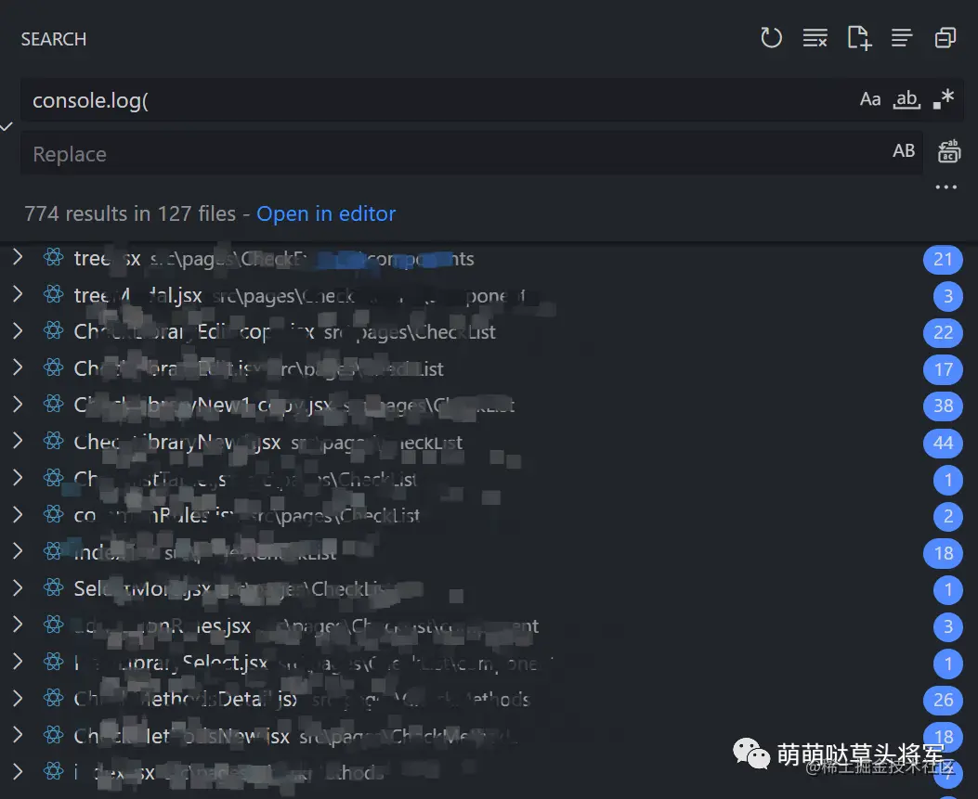Collapse all search results
This screenshot has height=799, width=978.
tap(945, 38)
